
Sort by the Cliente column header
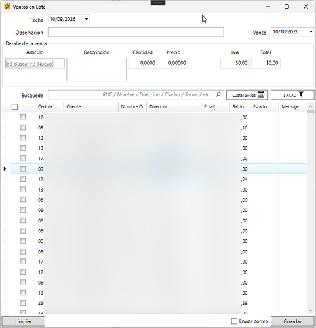pos(91,107)
